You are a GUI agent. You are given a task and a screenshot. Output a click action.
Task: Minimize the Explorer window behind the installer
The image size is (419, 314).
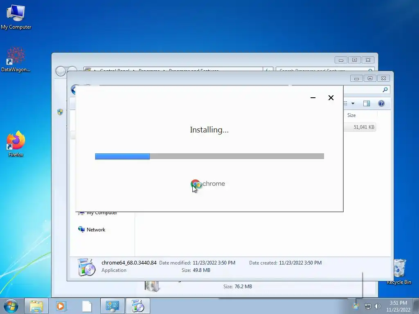[356, 78]
